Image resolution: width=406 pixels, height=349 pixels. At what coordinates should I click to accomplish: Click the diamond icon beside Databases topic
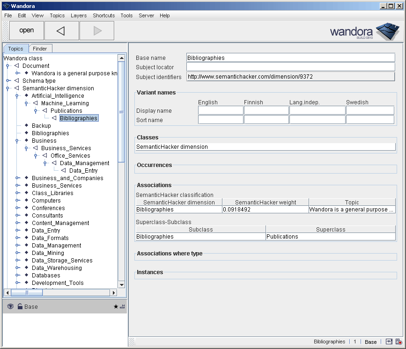point(27,276)
